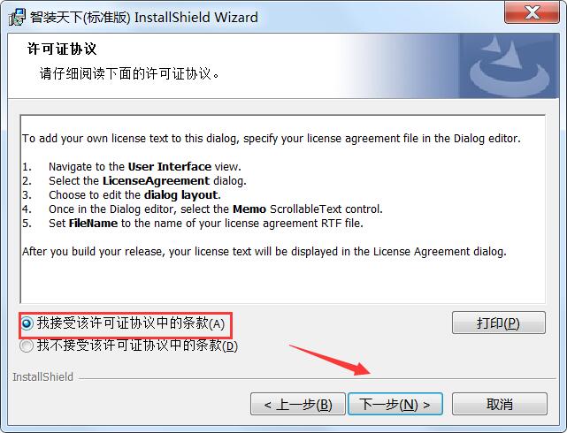Viewport: 567px width, 433px height.
Task: Click the InstallShield label near the bottom
Action: coord(42,376)
